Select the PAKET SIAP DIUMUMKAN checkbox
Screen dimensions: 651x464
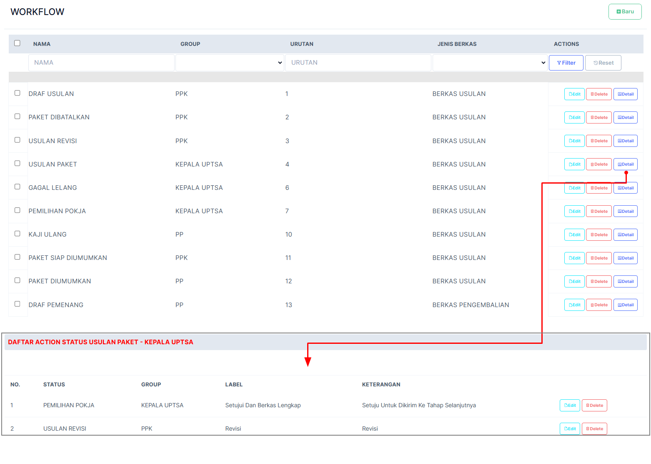tap(18, 257)
